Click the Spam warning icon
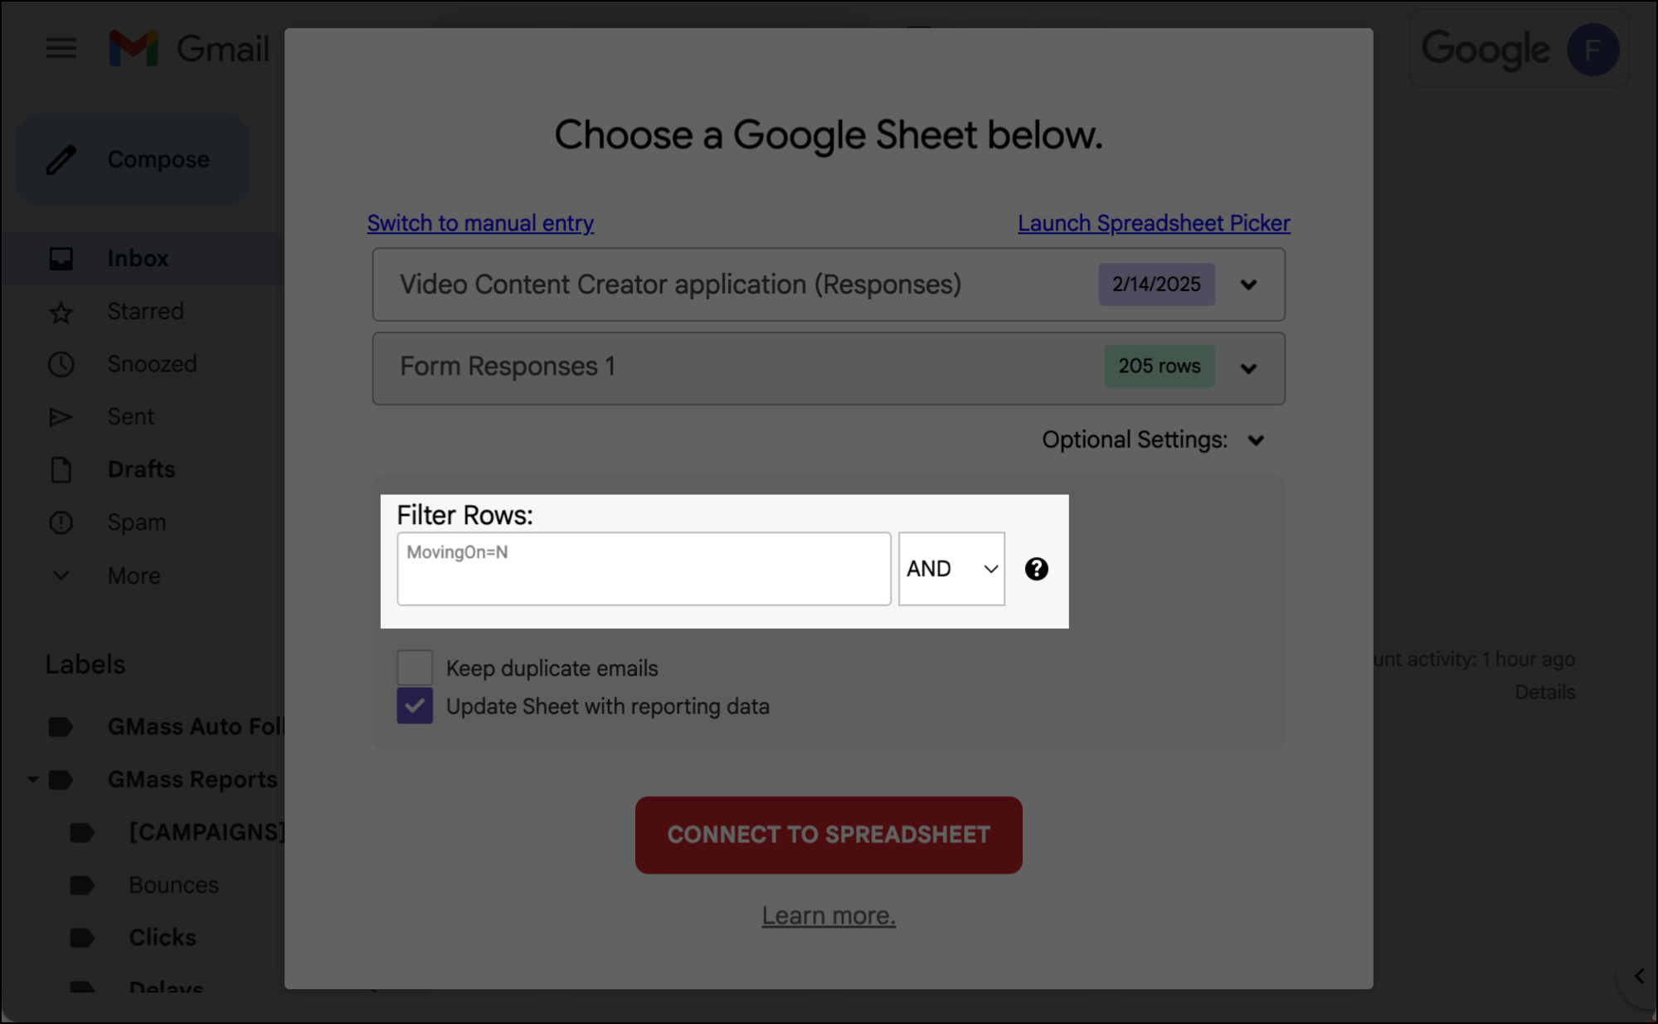Screen dimensions: 1658x1024 point(61,522)
